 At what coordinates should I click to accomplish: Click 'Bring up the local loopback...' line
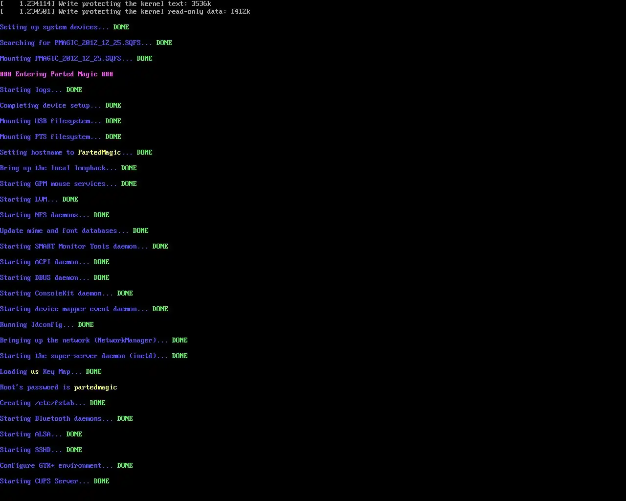pyautogui.click(x=68, y=168)
